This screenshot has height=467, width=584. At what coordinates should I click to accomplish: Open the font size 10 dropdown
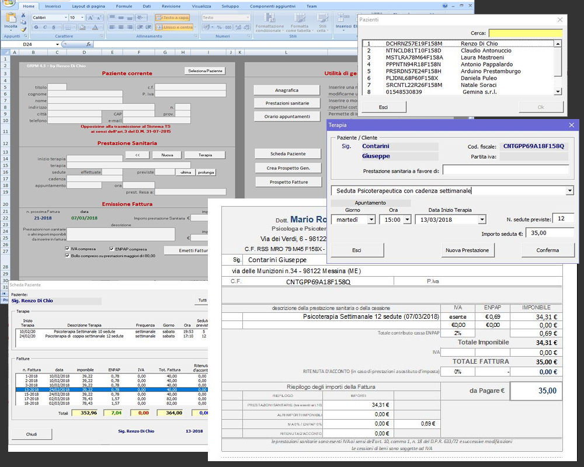pyautogui.click(x=82, y=18)
